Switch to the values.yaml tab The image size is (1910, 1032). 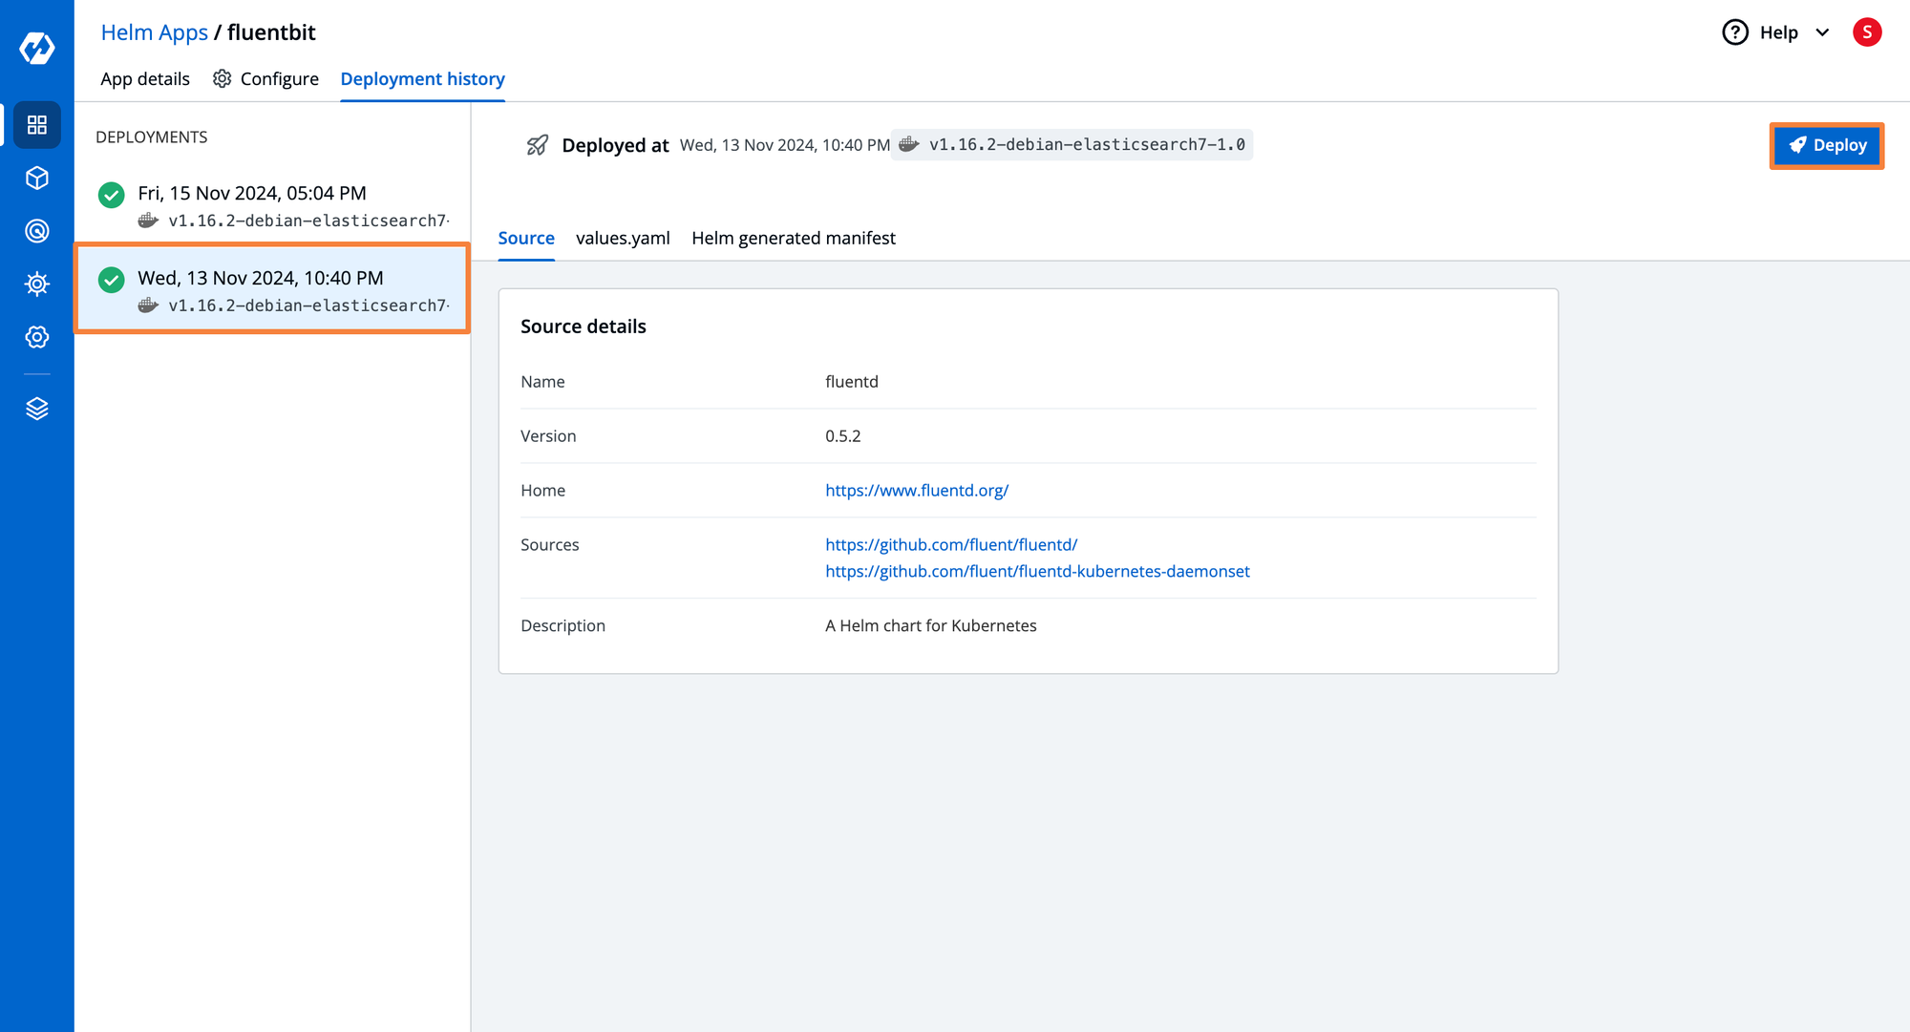pos(623,238)
